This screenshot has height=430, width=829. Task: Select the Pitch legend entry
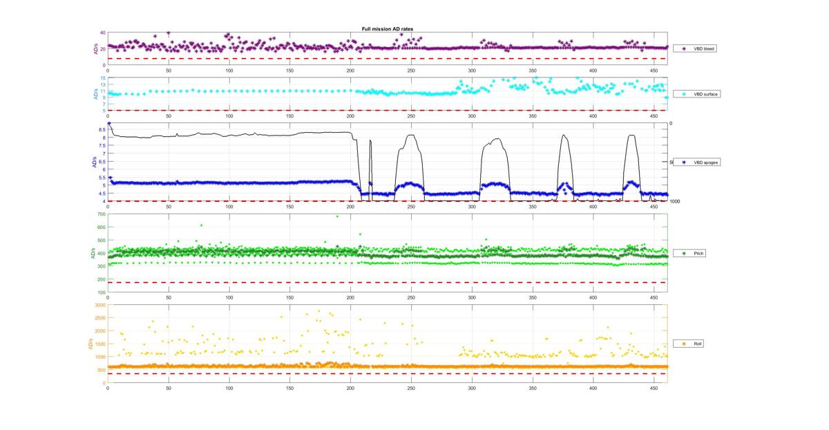point(691,253)
